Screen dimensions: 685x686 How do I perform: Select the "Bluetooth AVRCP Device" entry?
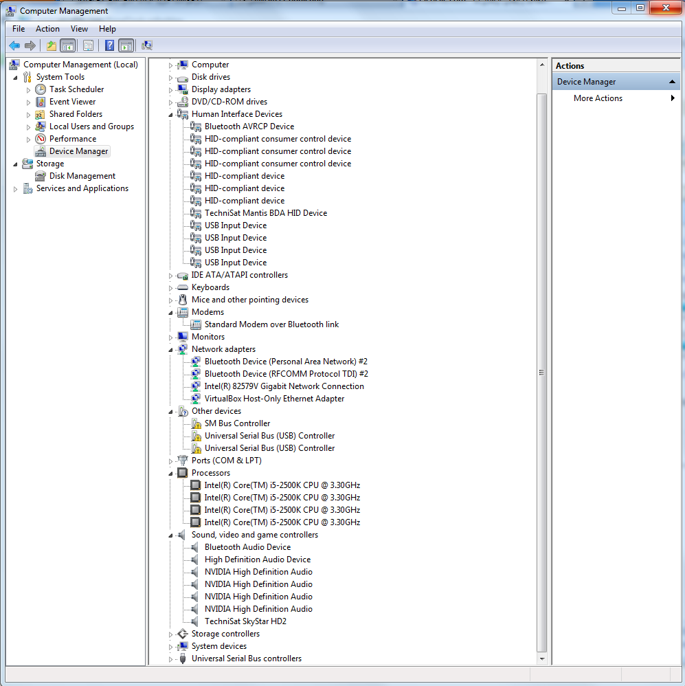click(x=249, y=126)
